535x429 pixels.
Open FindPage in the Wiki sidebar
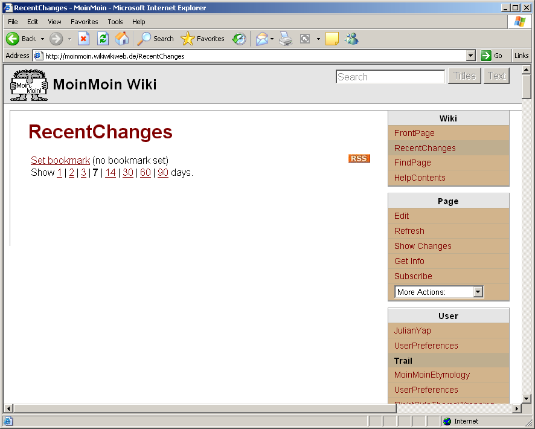[412, 163]
